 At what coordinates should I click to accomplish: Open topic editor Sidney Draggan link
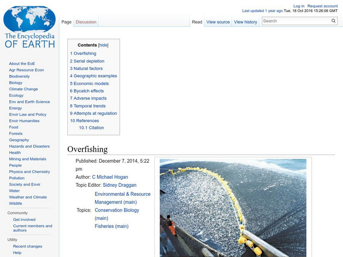pyautogui.click(x=120, y=185)
